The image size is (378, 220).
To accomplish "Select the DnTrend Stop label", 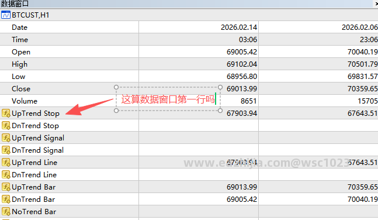I will tap(35, 126).
